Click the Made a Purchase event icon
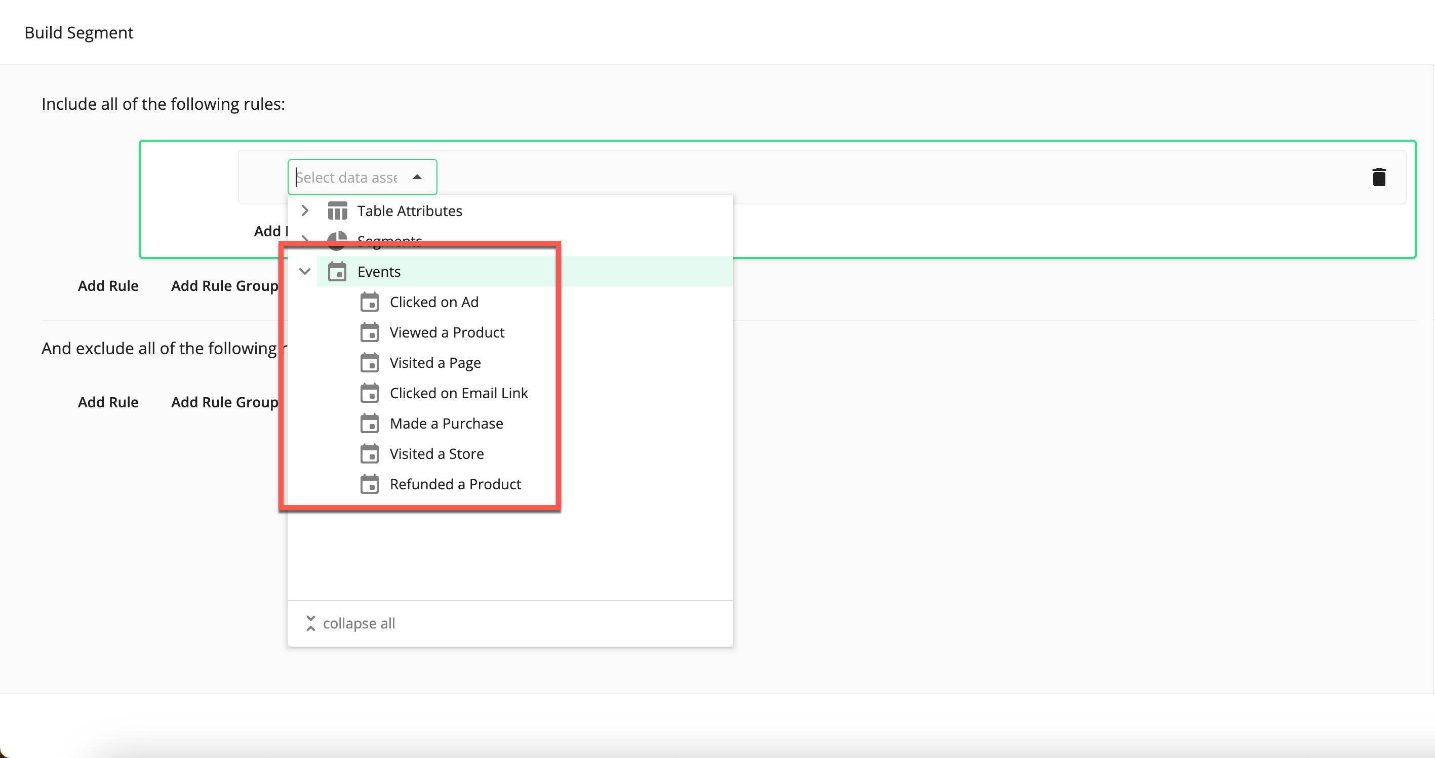 coord(370,423)
